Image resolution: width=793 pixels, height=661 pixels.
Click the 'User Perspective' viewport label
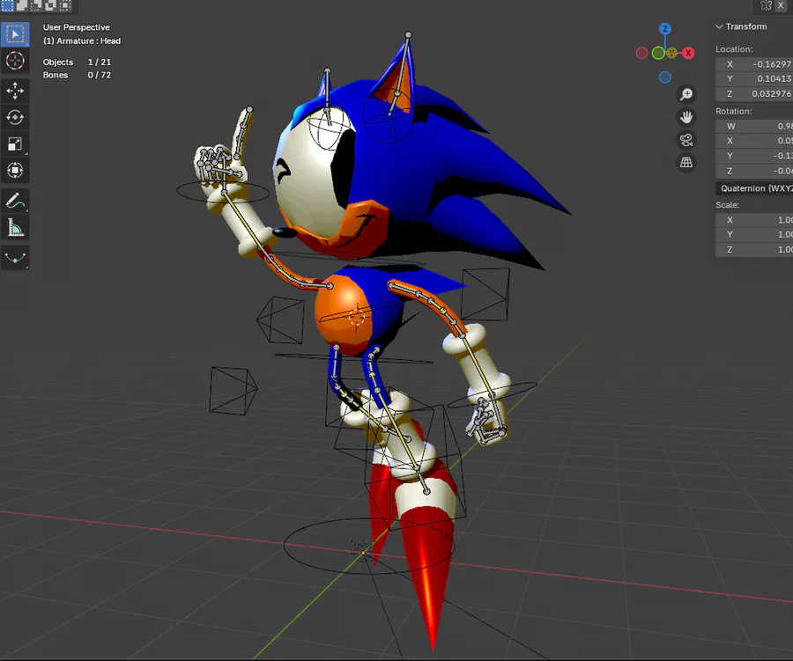77,27
